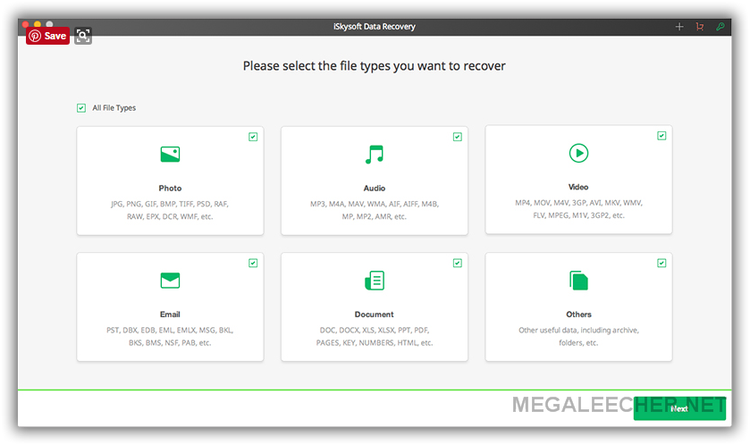Click 'MP4, MOV, M4V, 3GP' format list

coord(578,209)
